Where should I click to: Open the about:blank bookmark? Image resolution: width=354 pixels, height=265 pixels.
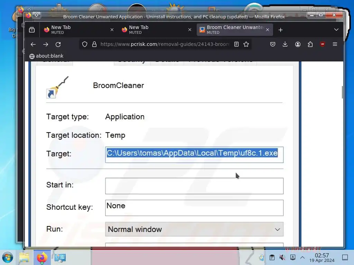[46, 56]
